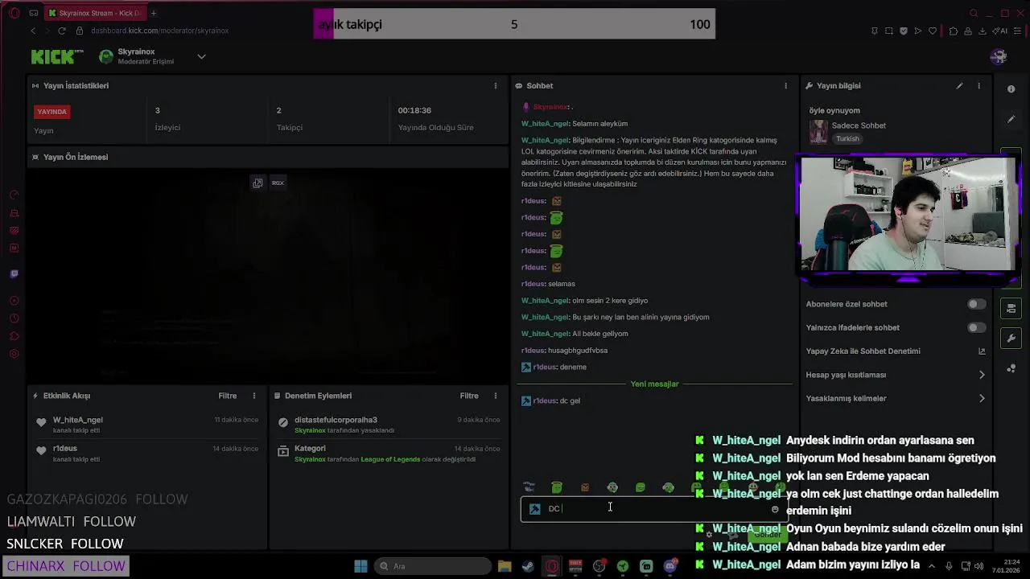Click the taskbar search box Ara
The height and width of the screenshot is (579, 1030).
click(433, 566)
